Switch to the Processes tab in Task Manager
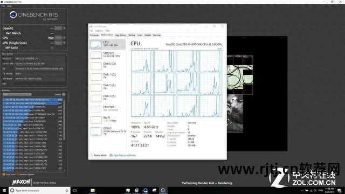The height and width of the screenshot is (194, 345). coord(94,35)
